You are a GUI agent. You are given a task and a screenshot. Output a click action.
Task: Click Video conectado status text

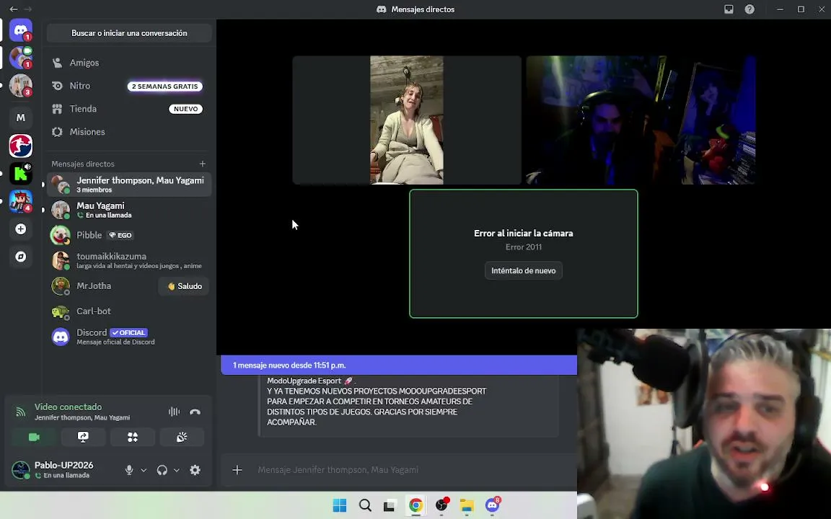(68, 407)
